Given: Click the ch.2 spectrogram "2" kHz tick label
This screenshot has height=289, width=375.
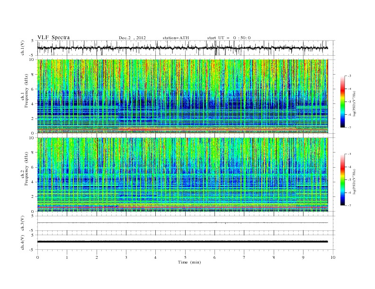Looking at the screenshot, I should tap(33, 197).
